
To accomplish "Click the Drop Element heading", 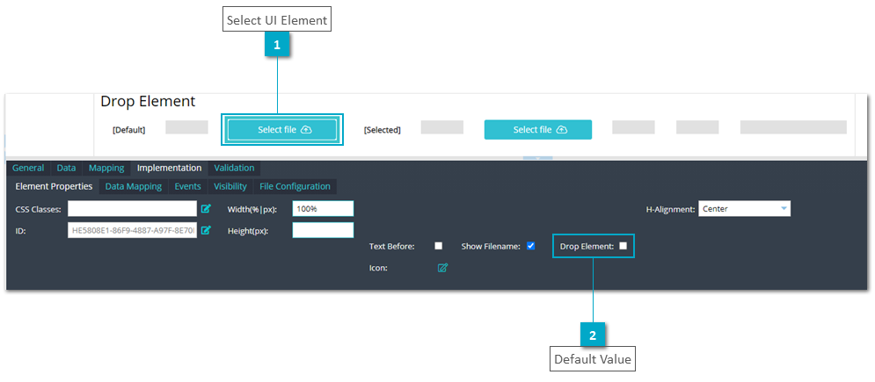I will [148, 101].
